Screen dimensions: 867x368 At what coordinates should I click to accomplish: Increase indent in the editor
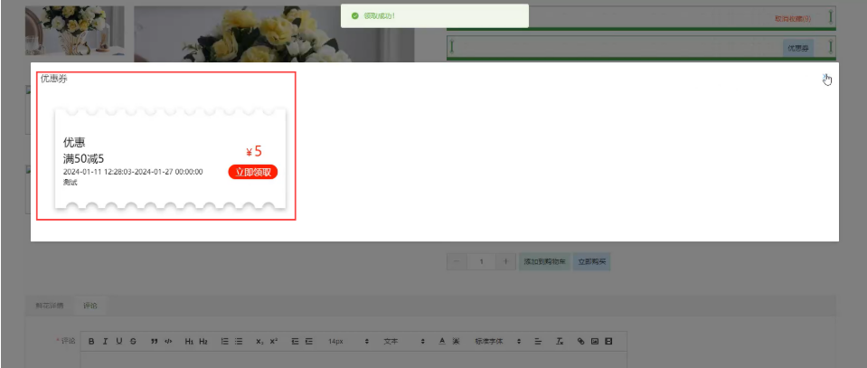(x=309, y=342)
